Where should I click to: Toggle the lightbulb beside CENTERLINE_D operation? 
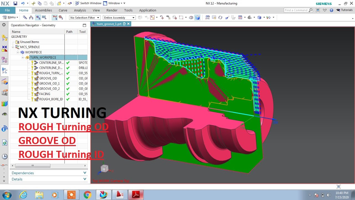click(32, 68)
